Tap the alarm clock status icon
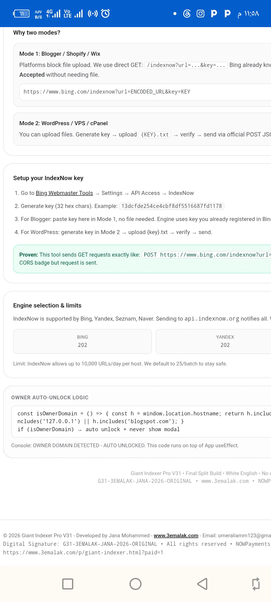The height and width of the screenshot is (602, 271). [105, 14]
